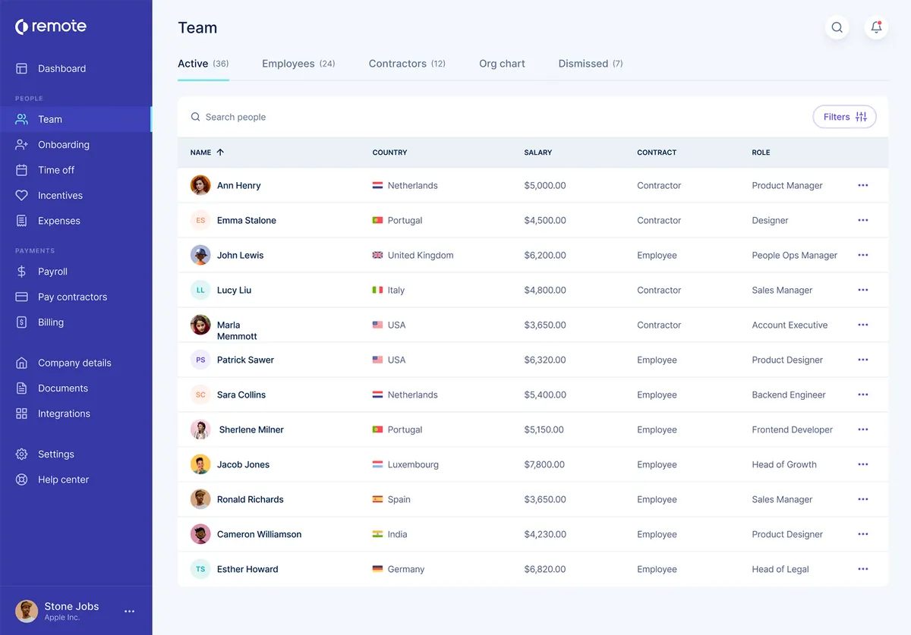Click the Dashboard sidebar icon
Image resolution: width=911 pixels, height=635 pixels.
pos(22,68)
